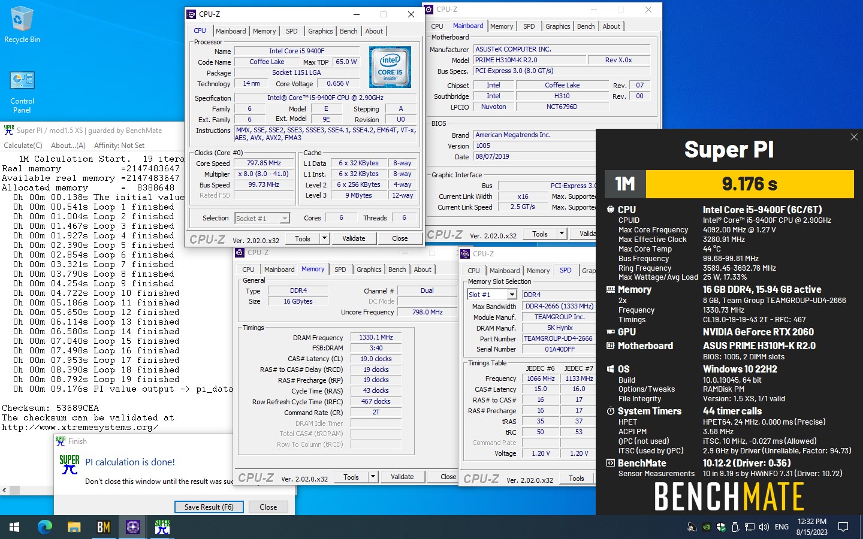This screenshot has height=539, width=863.
Task: Click the Safely Remove Hardware USB tray icon
Action: [x=735, y=527]
